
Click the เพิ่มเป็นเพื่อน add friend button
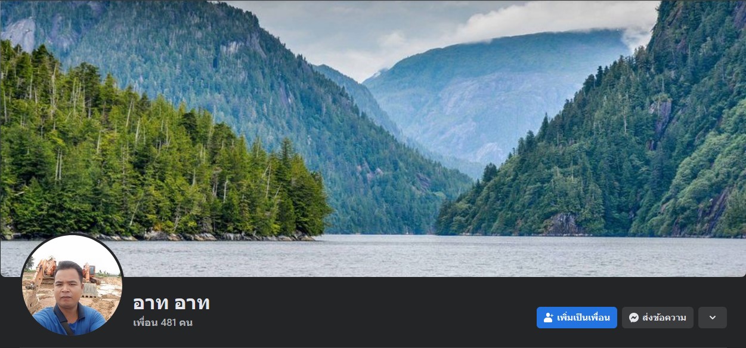[577, 318]
